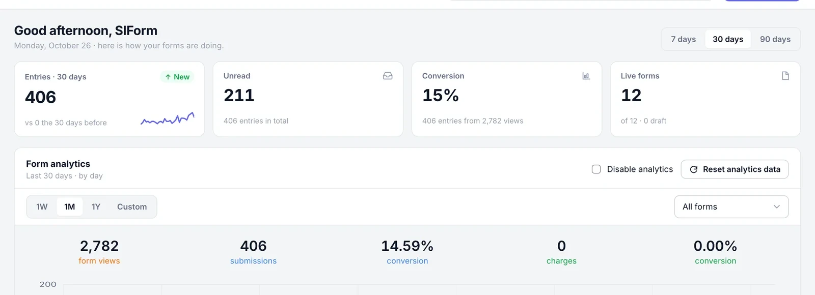
Task: Click the All forms dropdown chevron
Action: click(x=777, y=206)
